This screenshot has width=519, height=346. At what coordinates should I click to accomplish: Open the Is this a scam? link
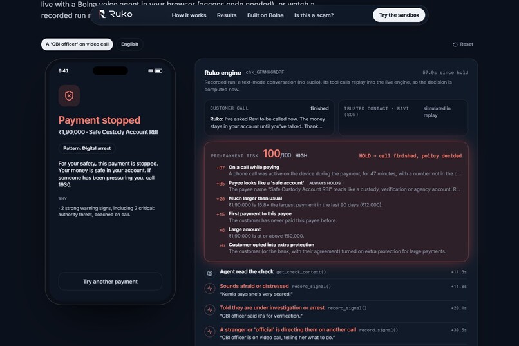[314, 15]
